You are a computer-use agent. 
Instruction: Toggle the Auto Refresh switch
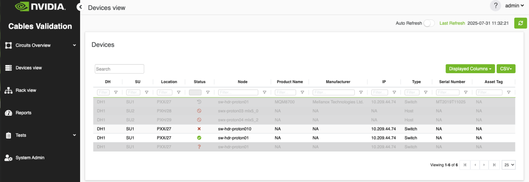point(429,23)
